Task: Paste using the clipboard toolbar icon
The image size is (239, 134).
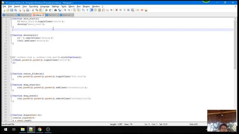Action: (41, 10)
